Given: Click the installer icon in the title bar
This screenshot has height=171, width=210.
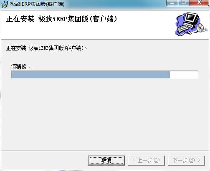Looking at the screenshot, I should click(5, 4).
